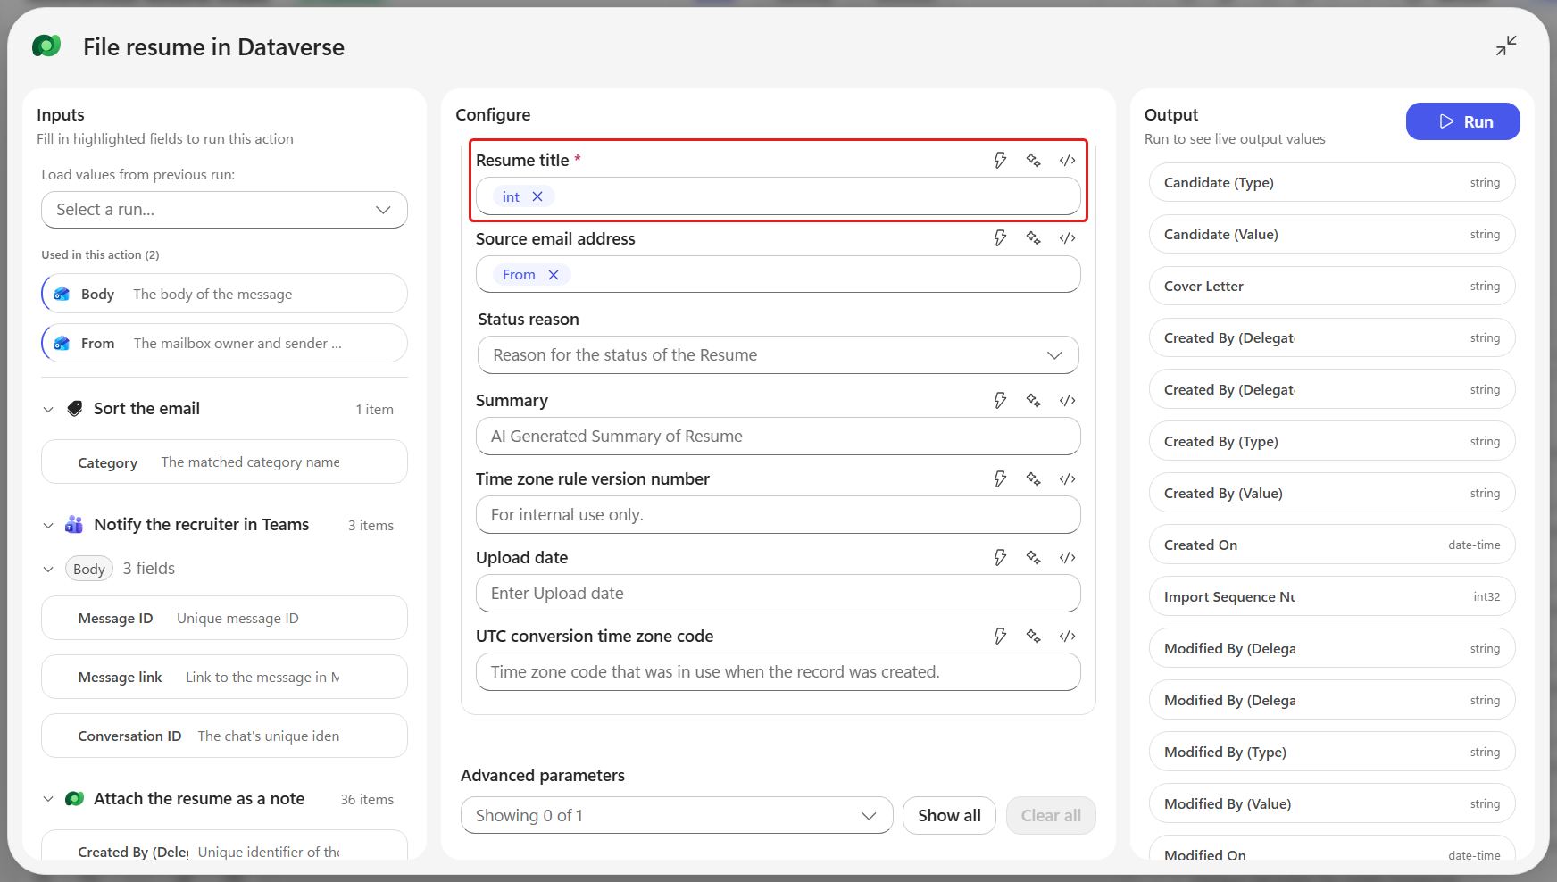Viewport: 1557px width, 882px height.
Task: Click the Created On date-time output row
Action: pos(1332,545)
